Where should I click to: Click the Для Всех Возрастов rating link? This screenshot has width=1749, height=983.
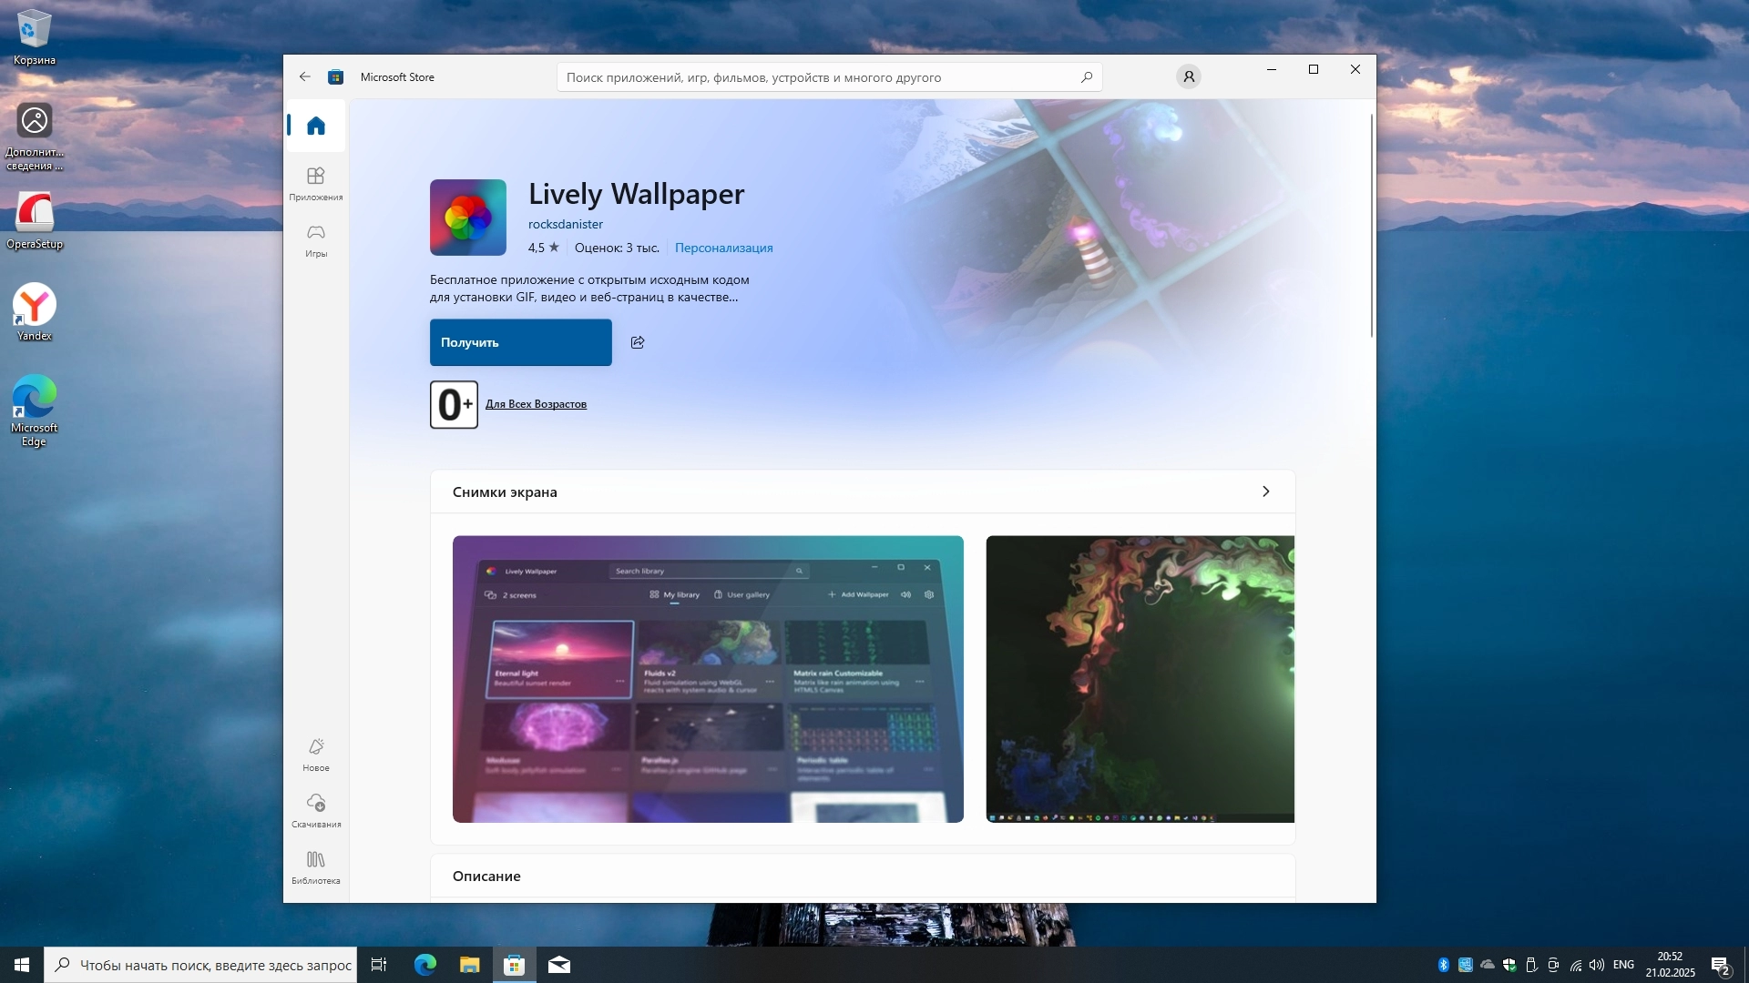point(536,404)
